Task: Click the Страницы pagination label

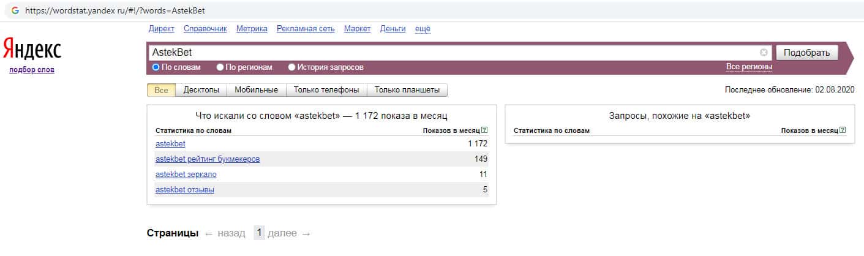Action: 173,233
